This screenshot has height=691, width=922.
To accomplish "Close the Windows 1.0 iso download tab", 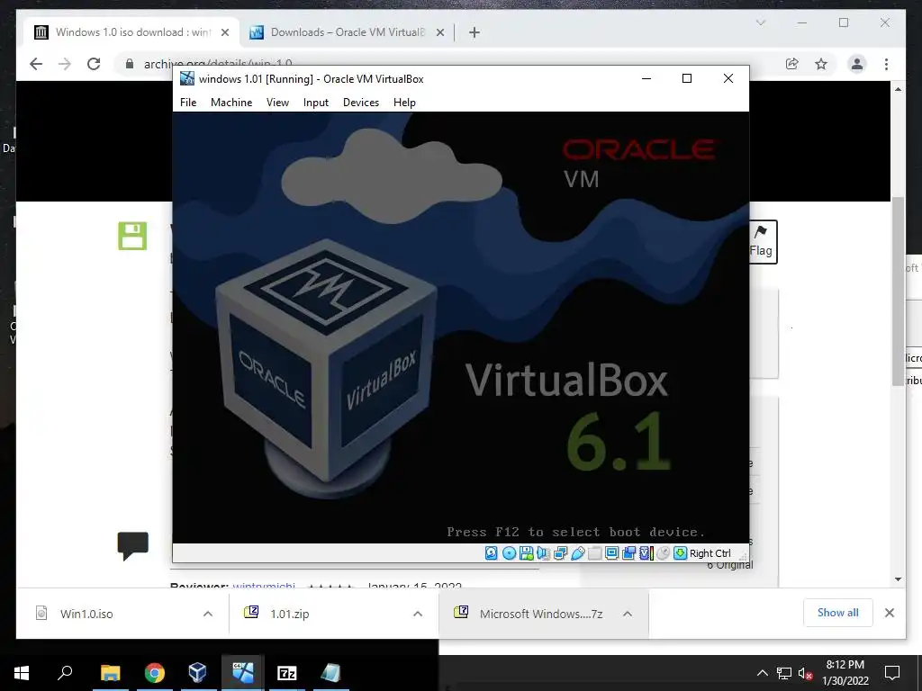I will pyautogui.click(x=224, y=33).
